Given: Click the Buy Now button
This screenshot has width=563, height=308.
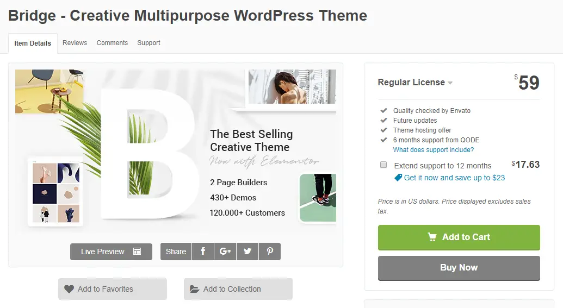Looking at the screenshot, I should [x=459, y=268].
